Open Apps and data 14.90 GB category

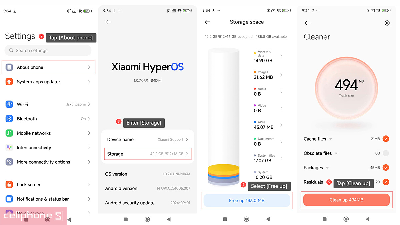point(268,56)
